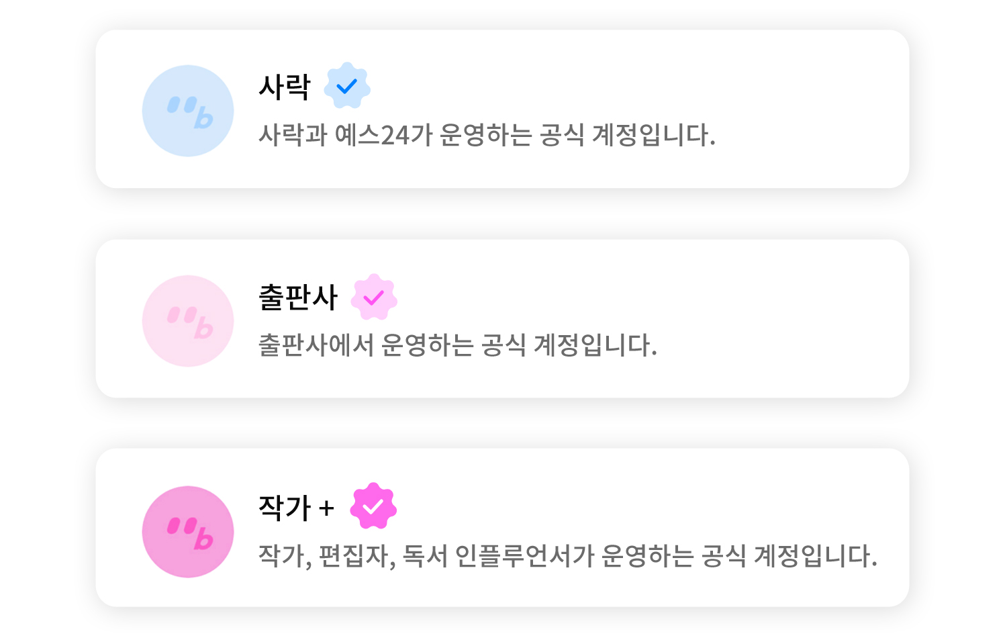The width and height of the screenshot is (1007, 642).
Task: Click the light pink 출판사 profile avatar
Action: pyautogui.click(x=188, y=321)
